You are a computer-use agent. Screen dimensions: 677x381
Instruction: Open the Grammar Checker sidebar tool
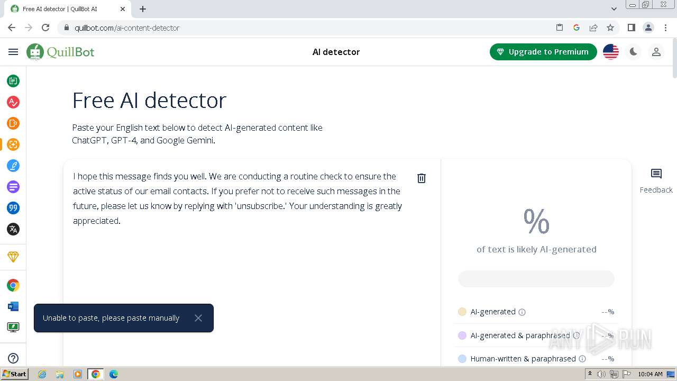pos(13,102)
